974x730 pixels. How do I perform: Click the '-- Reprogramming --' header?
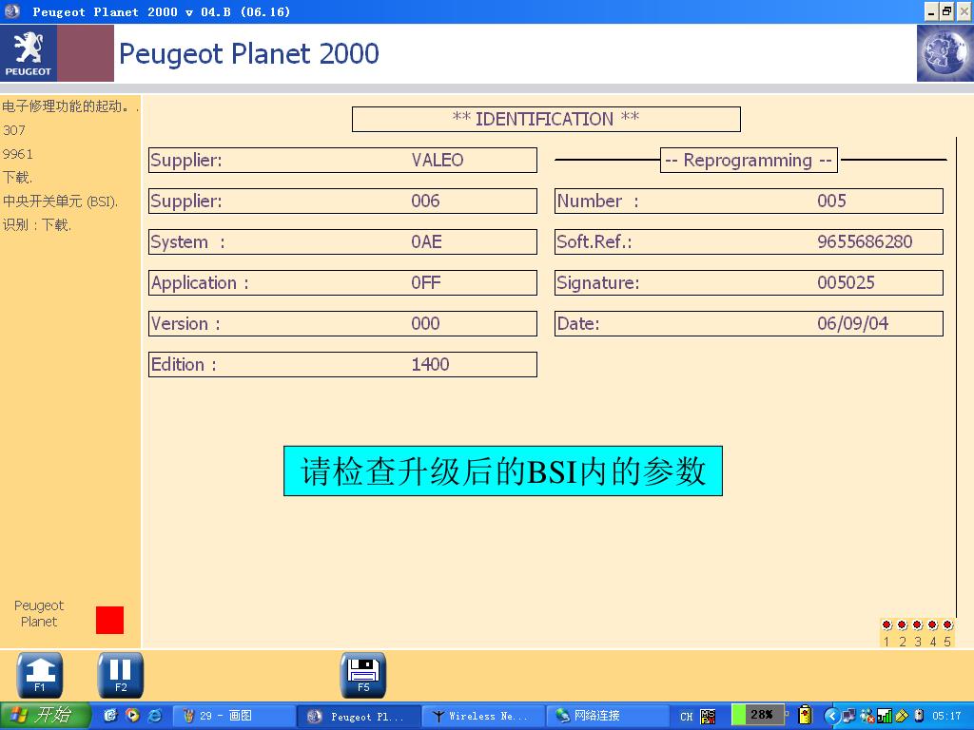click(749, 160)
